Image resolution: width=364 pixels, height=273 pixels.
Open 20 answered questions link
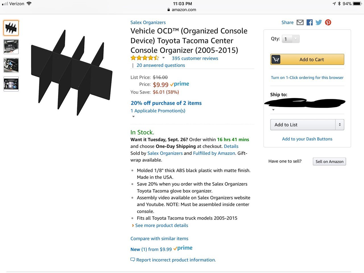coord(161,65)
